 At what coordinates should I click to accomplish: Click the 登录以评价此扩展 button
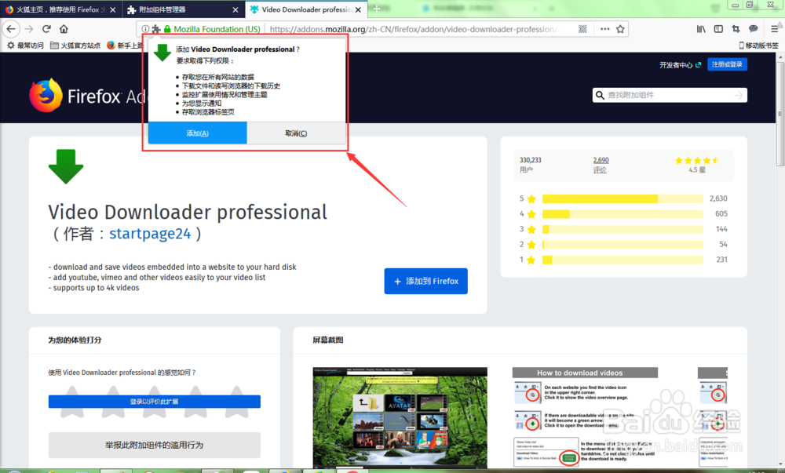coord(154,402)
